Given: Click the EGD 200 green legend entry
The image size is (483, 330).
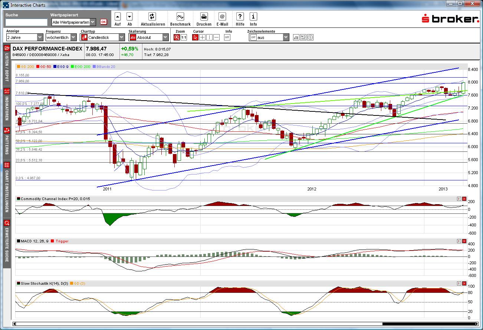Looking at the screenshot, I should coord(81,66).
